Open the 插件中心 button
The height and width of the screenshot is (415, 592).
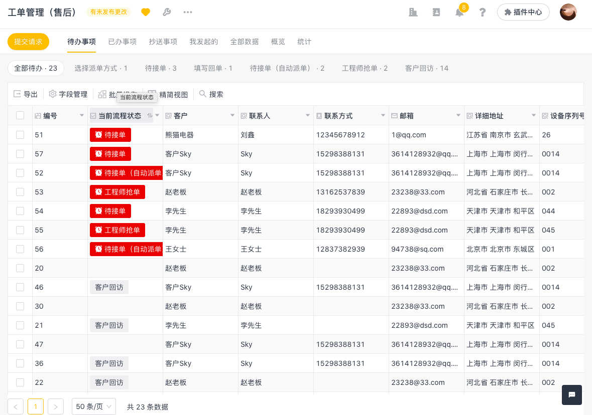[523, 12]
